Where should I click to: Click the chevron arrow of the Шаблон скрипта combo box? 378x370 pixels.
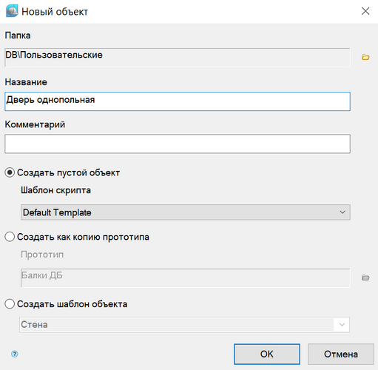342,212
